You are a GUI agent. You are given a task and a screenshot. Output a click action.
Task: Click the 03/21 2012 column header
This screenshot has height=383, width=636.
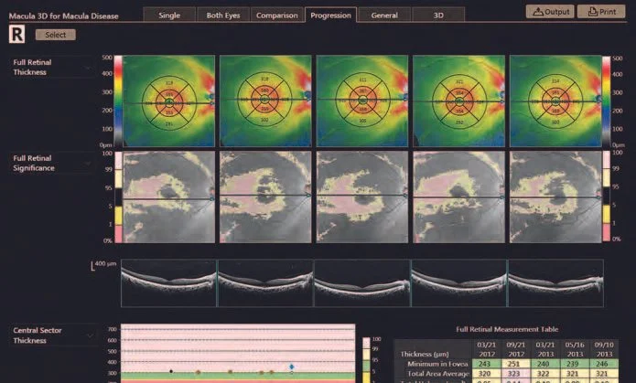pos(486,349)
